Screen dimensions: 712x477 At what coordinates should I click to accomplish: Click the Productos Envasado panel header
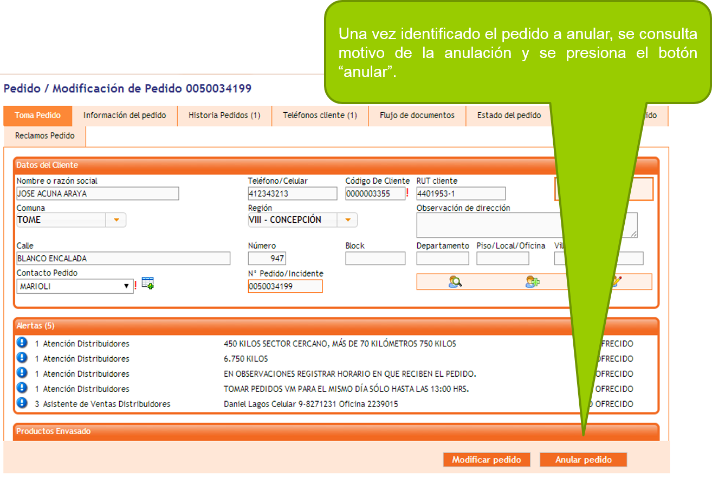[336, 431]
